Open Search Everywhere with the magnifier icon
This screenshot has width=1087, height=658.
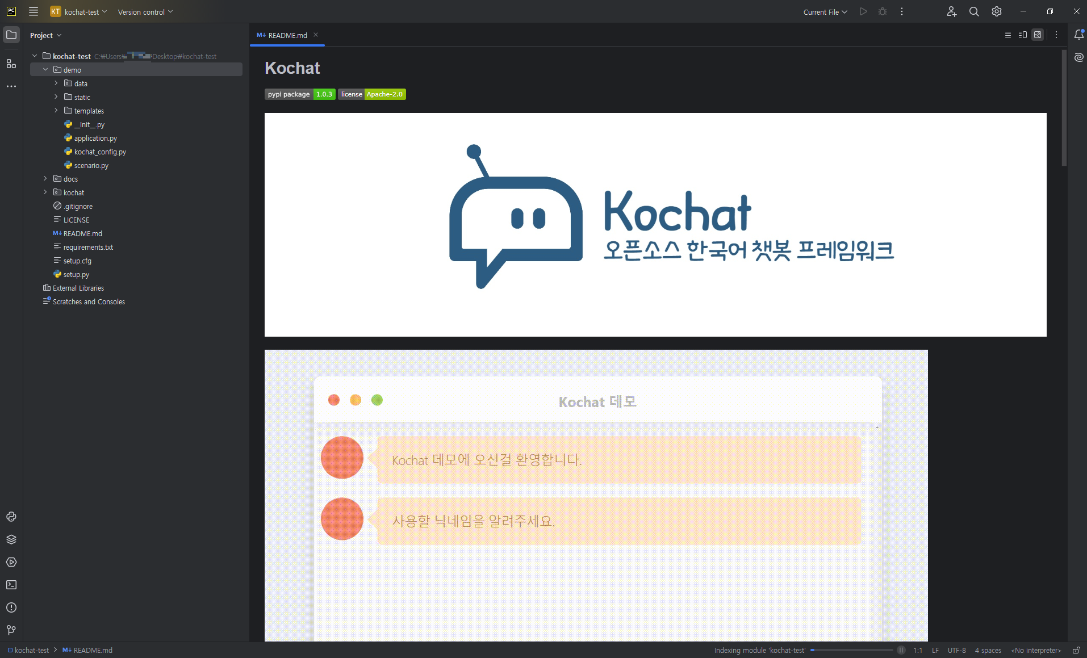coord(973,11)
